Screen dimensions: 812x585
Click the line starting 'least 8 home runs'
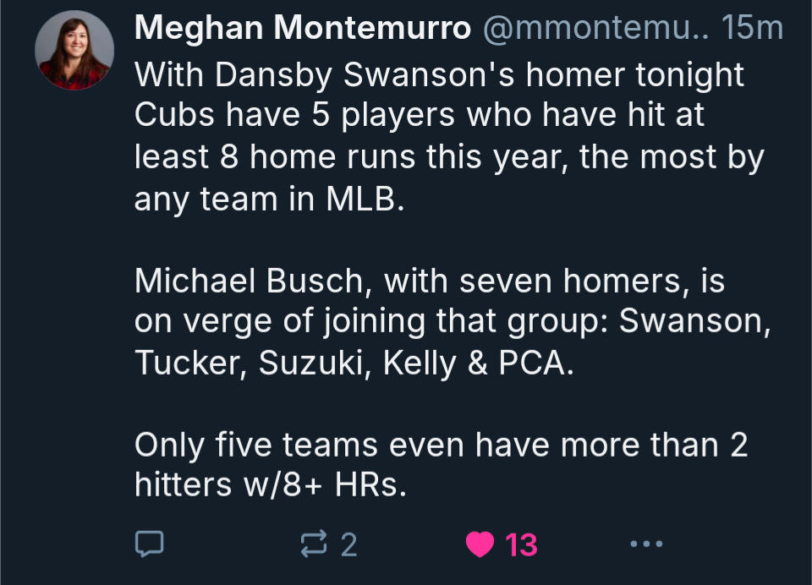449,157
